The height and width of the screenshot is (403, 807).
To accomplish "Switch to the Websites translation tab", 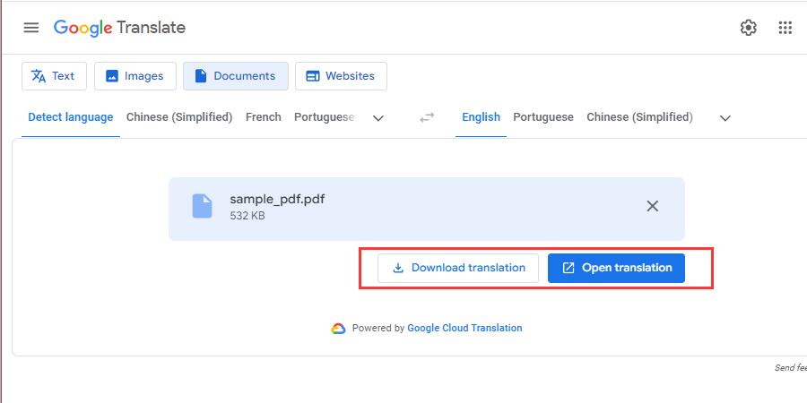I will tap(341, 76).
